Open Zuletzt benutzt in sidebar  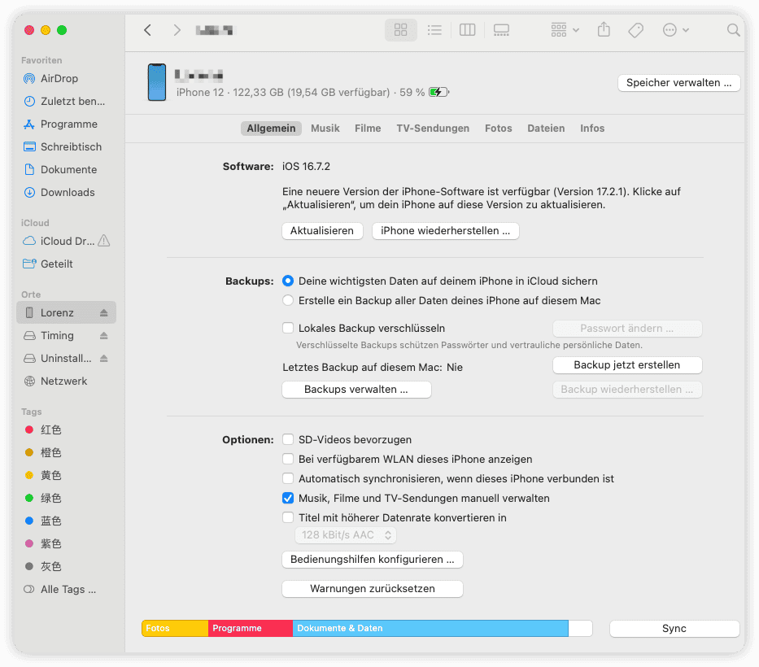point(66,101)
